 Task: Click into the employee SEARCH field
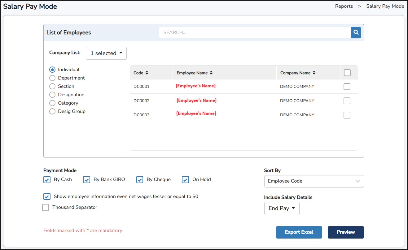click(255, 32)
